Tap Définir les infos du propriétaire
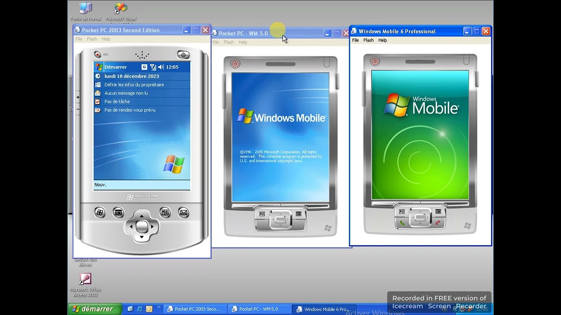The width and height of the screenshot is (561, 315). (x=134, y=85)
